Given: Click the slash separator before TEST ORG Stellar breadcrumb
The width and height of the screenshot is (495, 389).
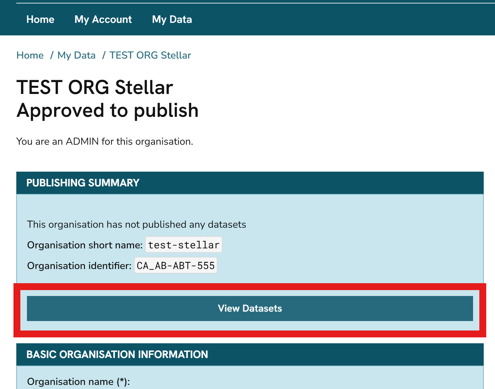Looking at the screenshot, I should pos(104,55).
